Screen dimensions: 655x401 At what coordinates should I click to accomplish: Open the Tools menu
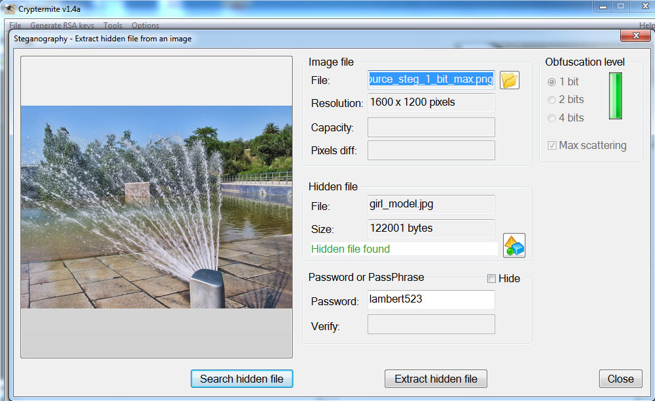113,26
